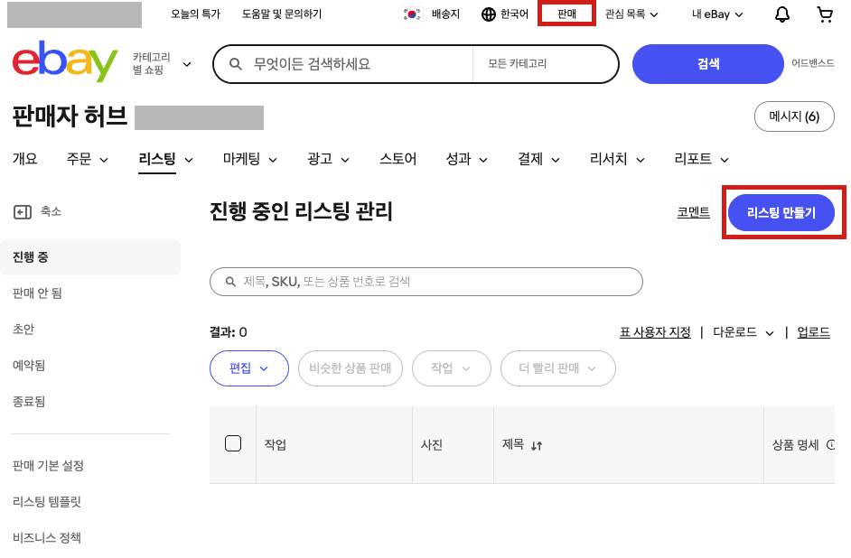The height and width of the screenshot is (558, 851).
Task: Select 초안 in the sidebar
Action: coord(23,330)
